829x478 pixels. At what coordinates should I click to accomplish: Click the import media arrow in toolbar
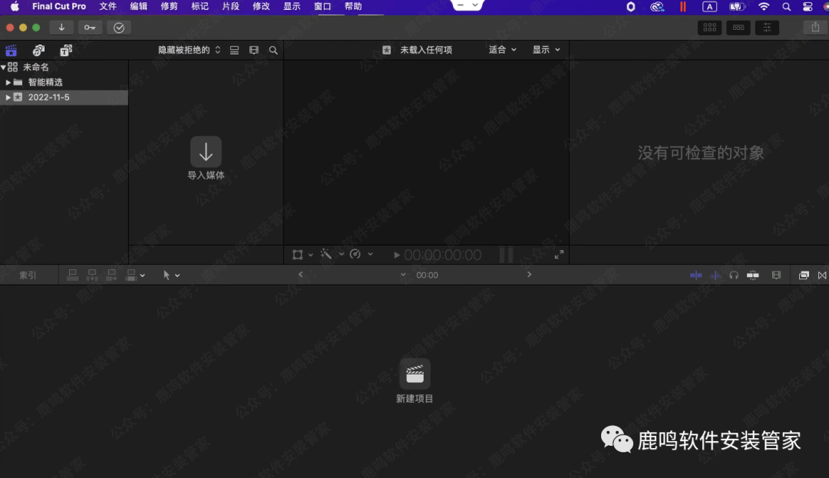tap(61, 28)
